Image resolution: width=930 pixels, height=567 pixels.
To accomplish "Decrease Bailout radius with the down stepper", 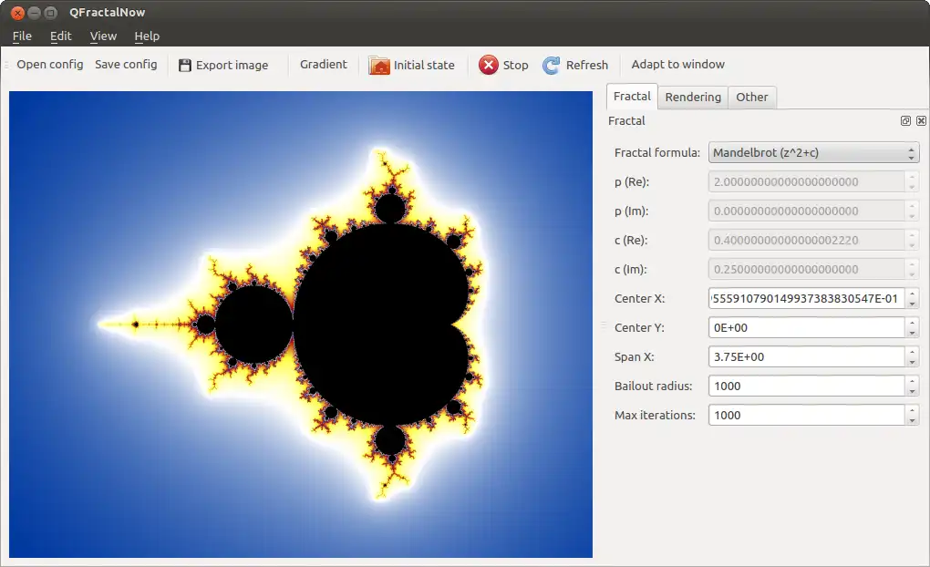I will coord(912,392).
